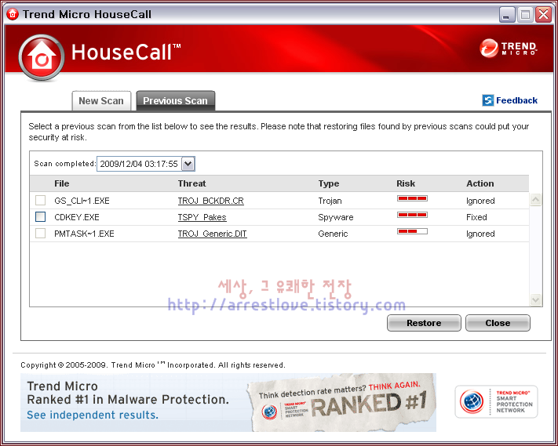Open the Scan completed dropdown arrow
The image size is (558, 446).
click(188, 164)
